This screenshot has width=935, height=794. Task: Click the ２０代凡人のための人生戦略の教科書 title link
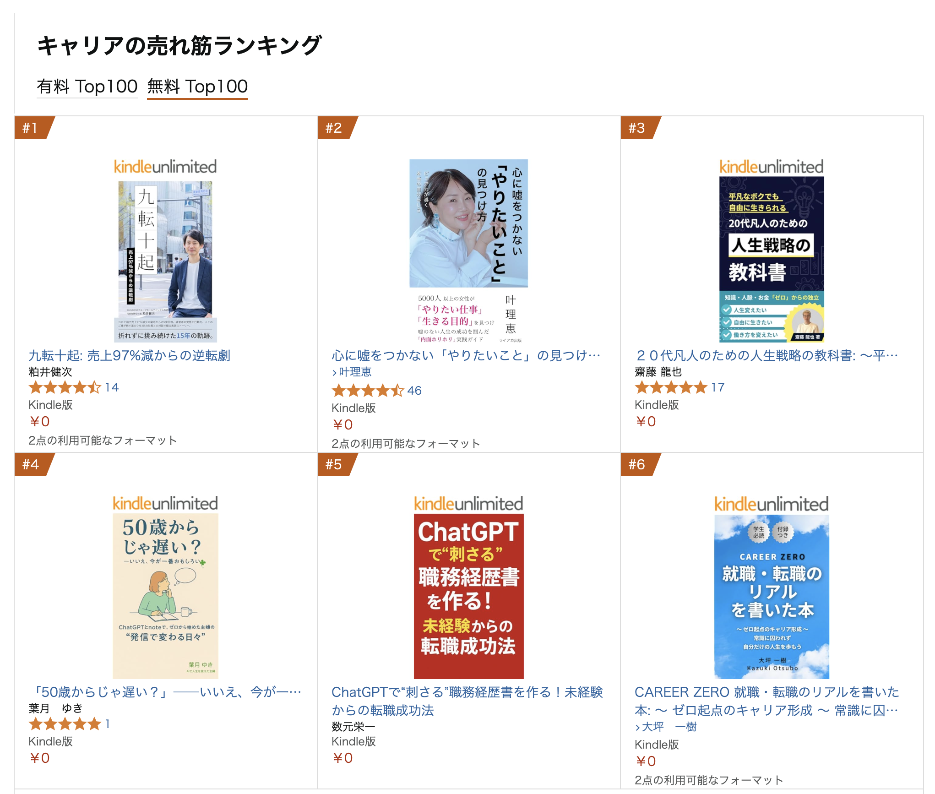pyautogui.click(x=767, y=355)
